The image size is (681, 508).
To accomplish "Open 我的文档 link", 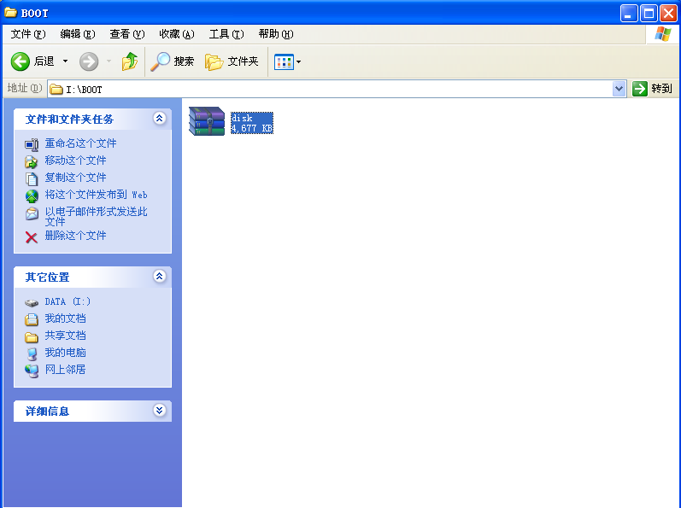I will tap(66, 318).
